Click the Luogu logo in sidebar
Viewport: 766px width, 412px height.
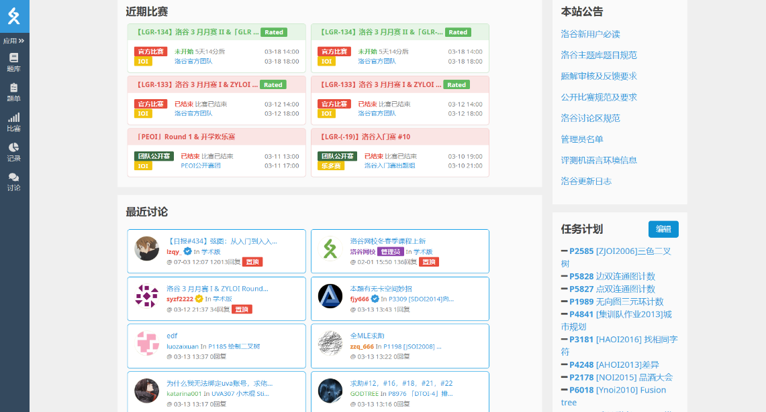point(14,16)
